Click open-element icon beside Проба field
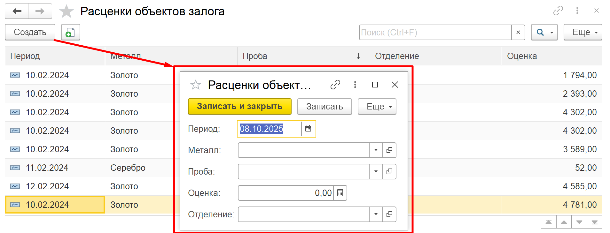610x233 pixels. [389, 171]
